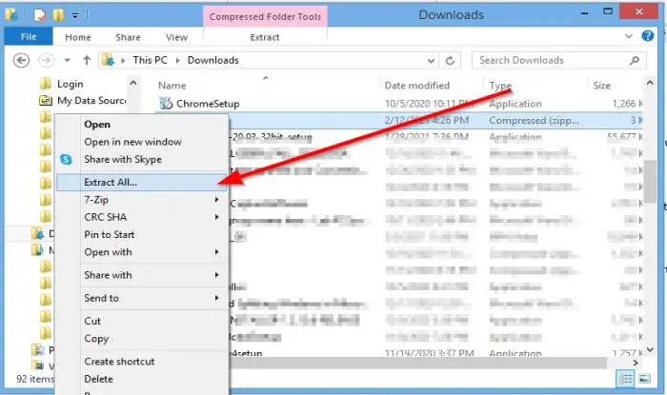
Task: Open the View ribbon tab
Action: (176, 37)
